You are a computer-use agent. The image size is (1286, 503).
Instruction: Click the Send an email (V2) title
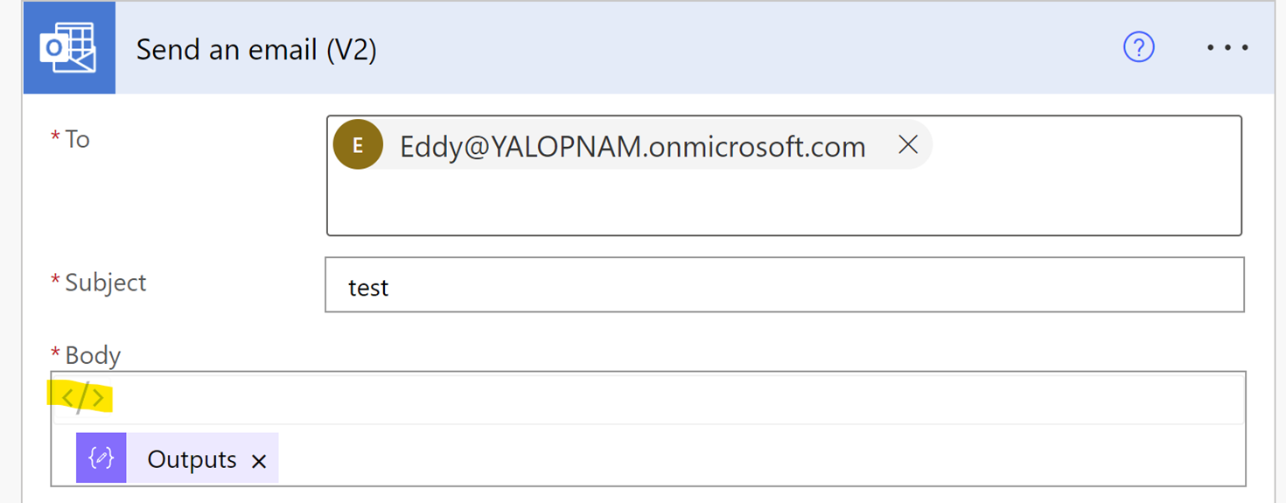(x=256, y=50)
